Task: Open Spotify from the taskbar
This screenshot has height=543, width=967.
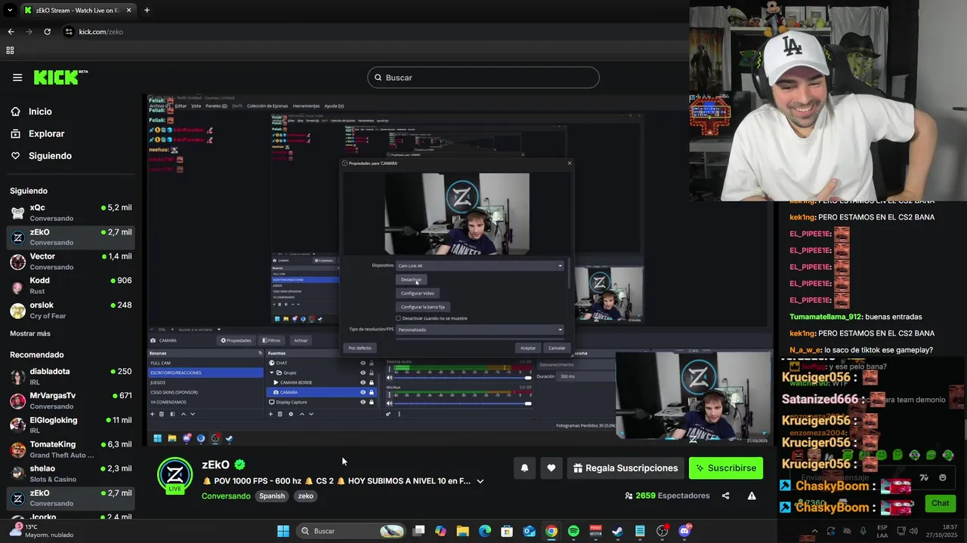Action: tap(573, 531)
